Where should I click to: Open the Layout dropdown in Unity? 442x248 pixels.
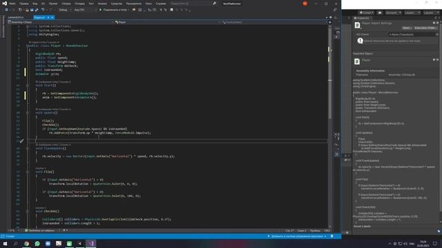(431, 12)
